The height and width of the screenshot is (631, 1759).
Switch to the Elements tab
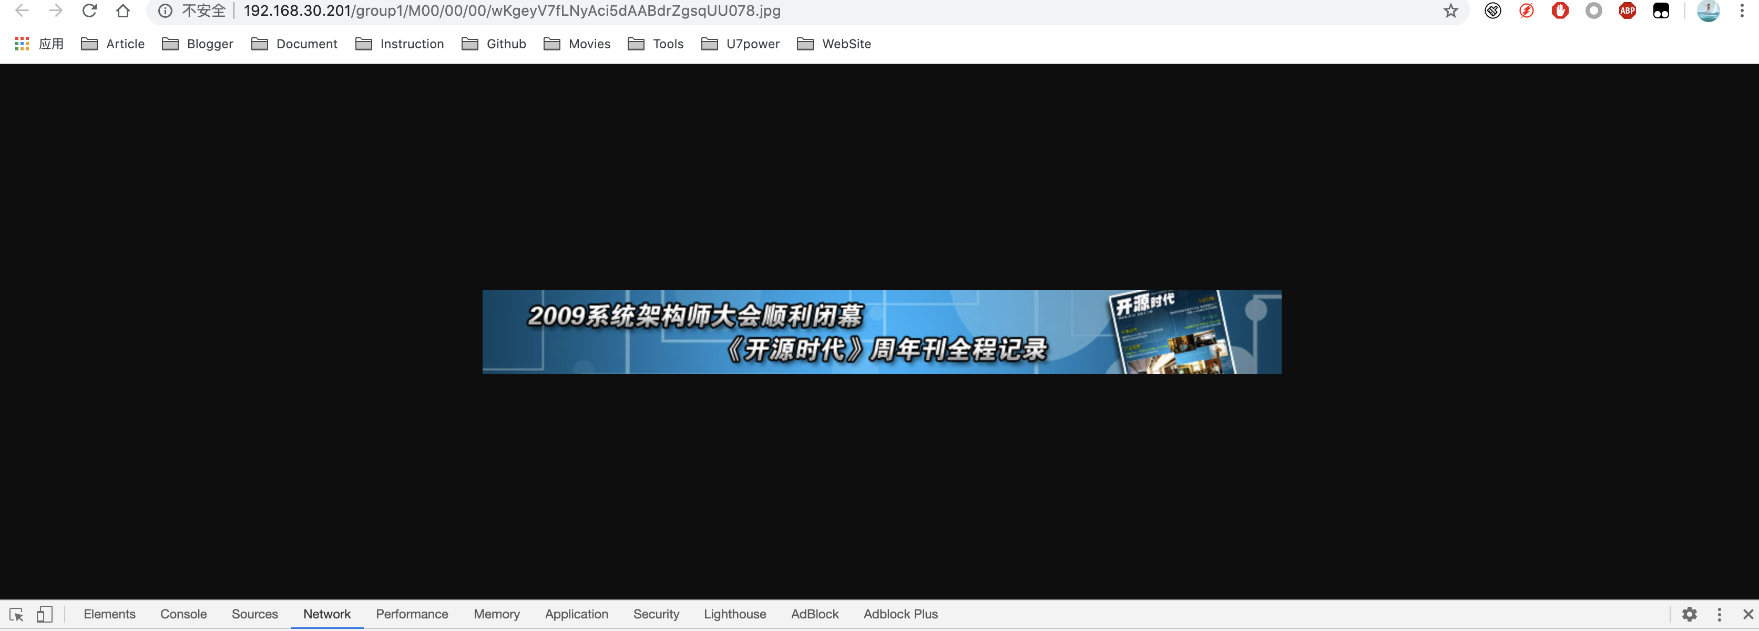click(109, 614)
